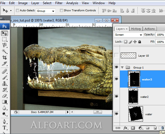This screenshot has width=165, height=134.
Task: Open the layer style fx menu
Action: point(126,128)
